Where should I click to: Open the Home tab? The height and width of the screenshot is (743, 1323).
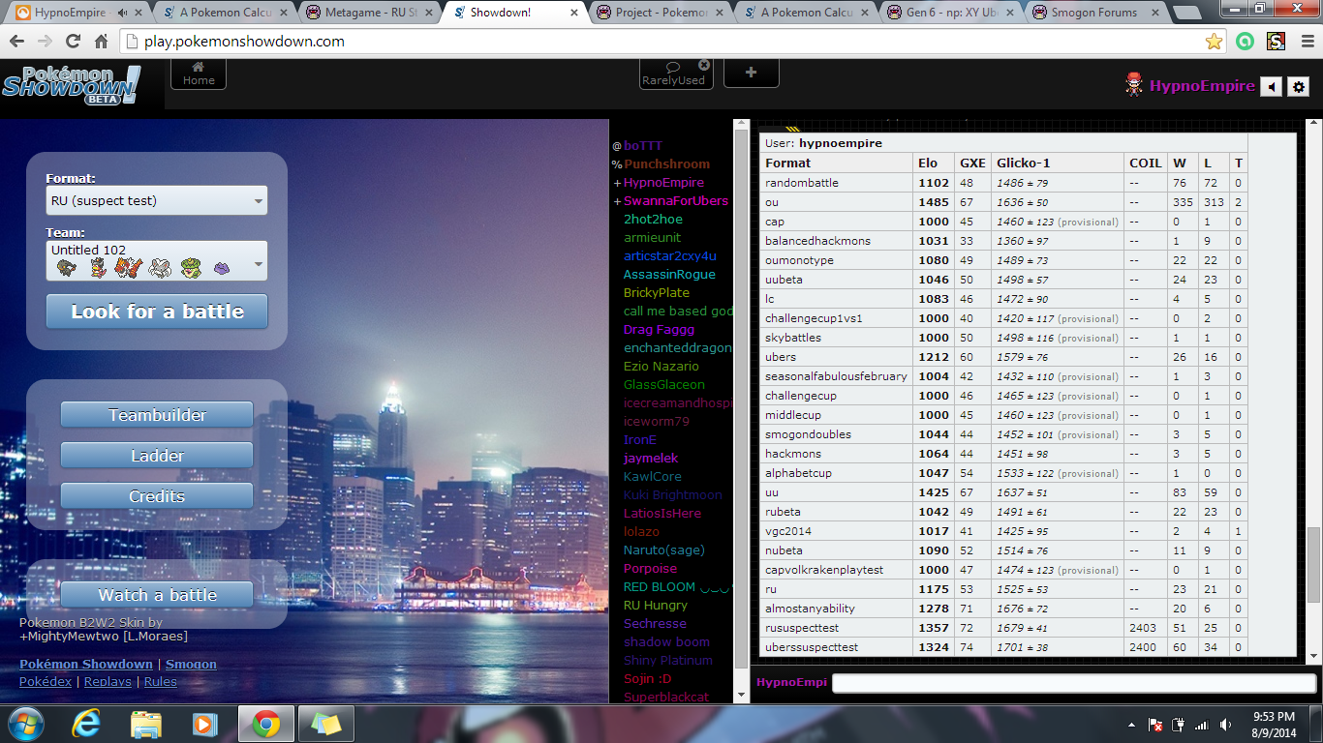(x=199, y=74)
